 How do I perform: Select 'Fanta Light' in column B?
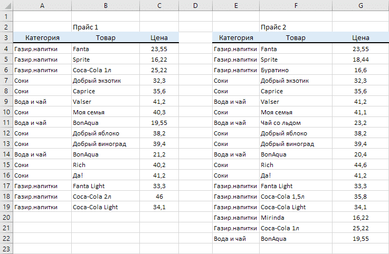click(106, 186)
